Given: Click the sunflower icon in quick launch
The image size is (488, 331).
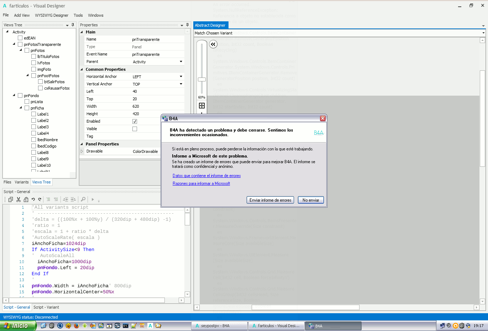Looking at the screenshot, I should pos(68,326).
